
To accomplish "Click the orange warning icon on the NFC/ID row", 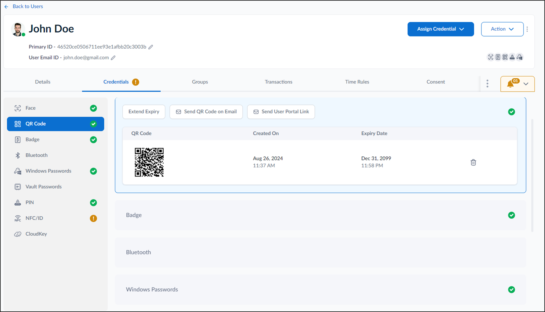I will click(93, 218).
